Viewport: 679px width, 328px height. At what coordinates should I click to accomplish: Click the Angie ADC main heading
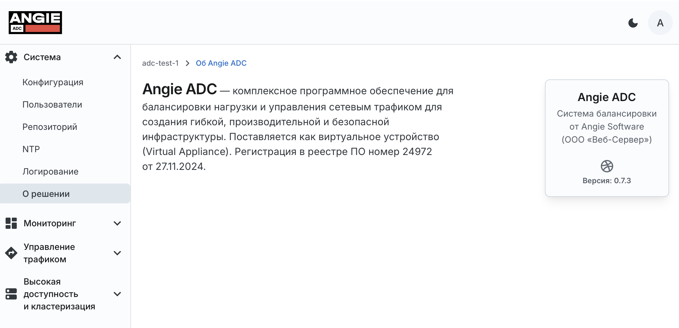tap(179, 89)
